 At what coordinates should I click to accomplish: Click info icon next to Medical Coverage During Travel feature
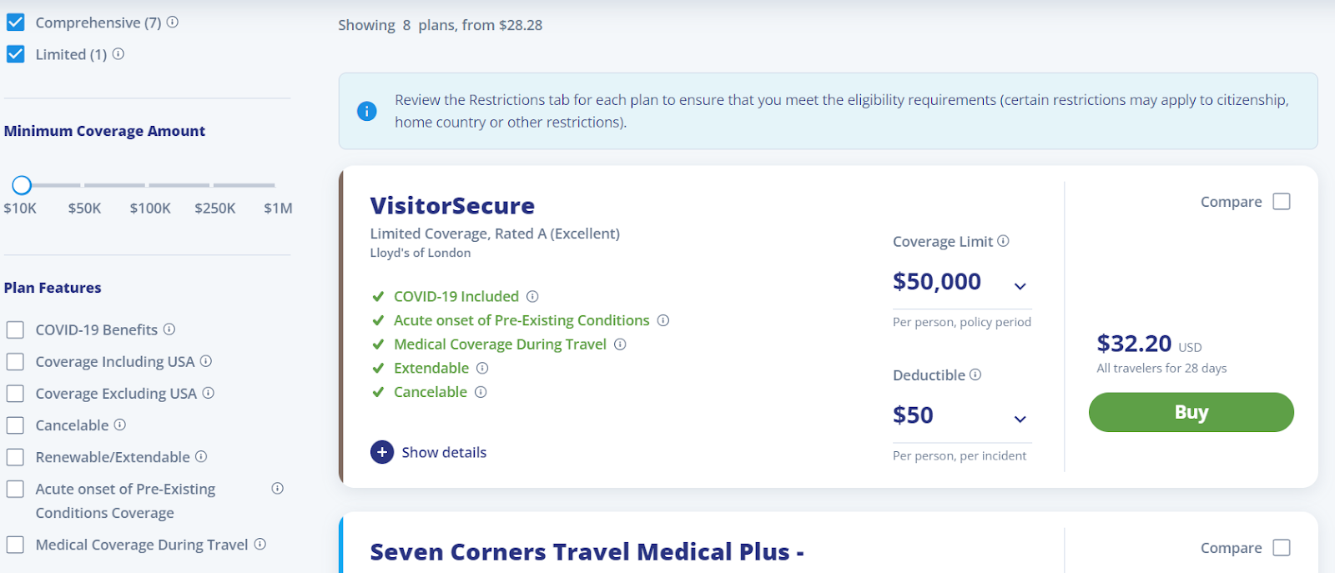[x=620, y=344]
